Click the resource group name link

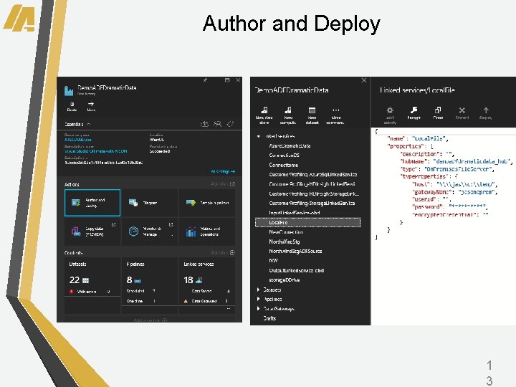[78, 140]
